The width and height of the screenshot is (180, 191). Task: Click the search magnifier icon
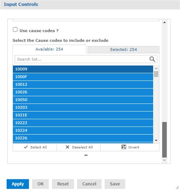tap(152, 59)
